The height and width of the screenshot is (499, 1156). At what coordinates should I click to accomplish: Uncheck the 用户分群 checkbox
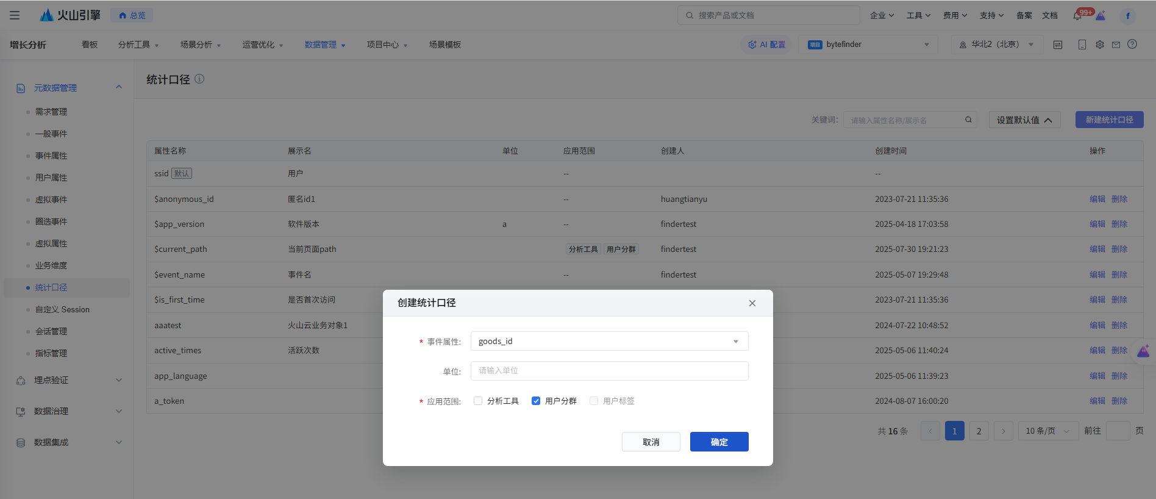[x=536, y=401]
